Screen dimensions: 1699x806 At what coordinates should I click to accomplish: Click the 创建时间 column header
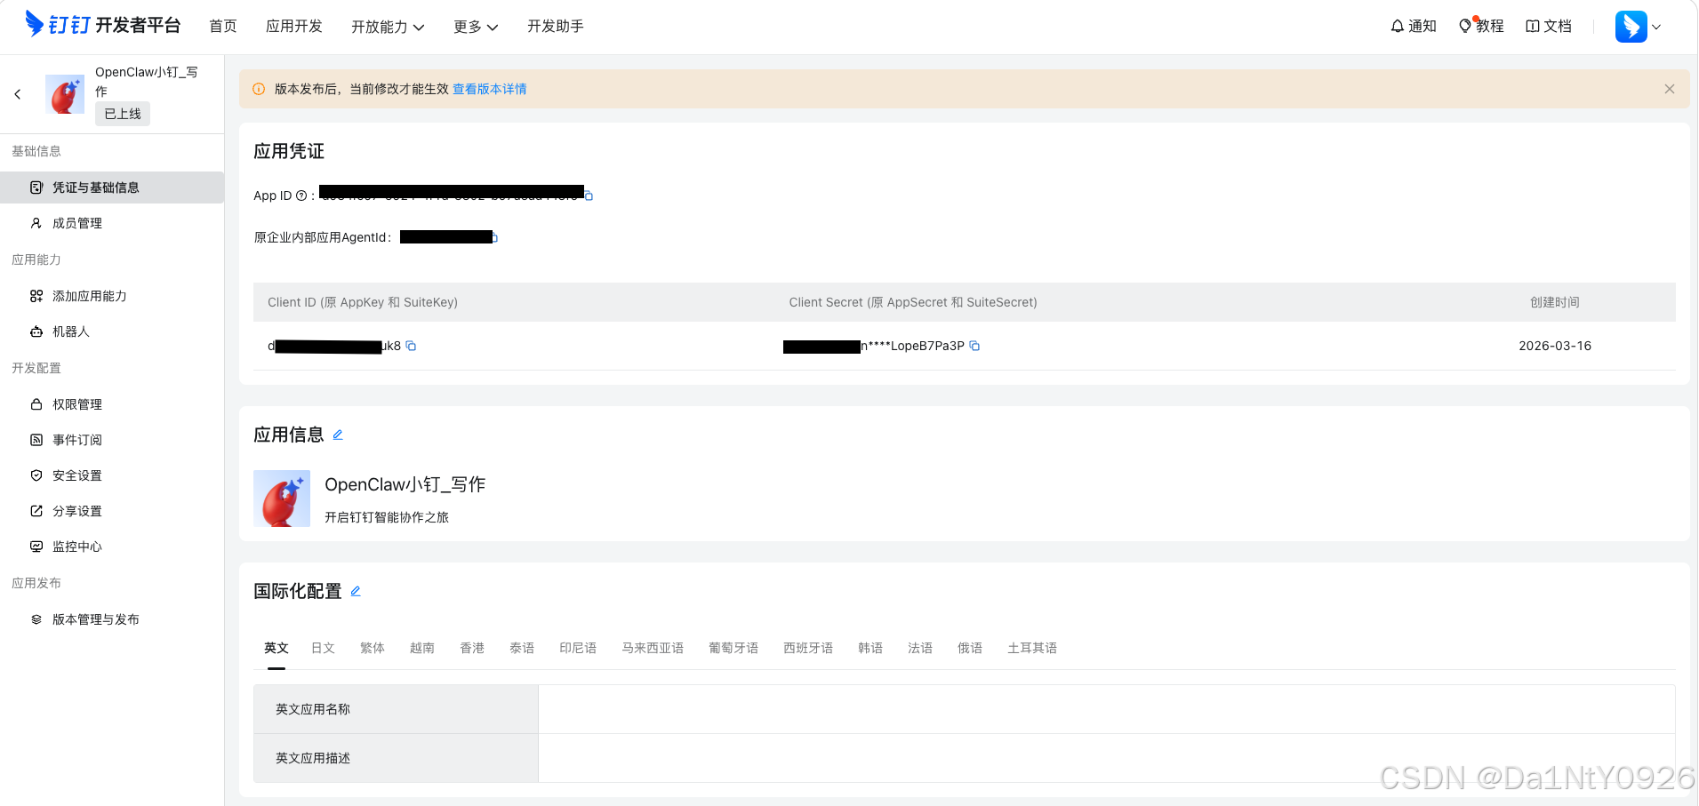pos(1555,302)
